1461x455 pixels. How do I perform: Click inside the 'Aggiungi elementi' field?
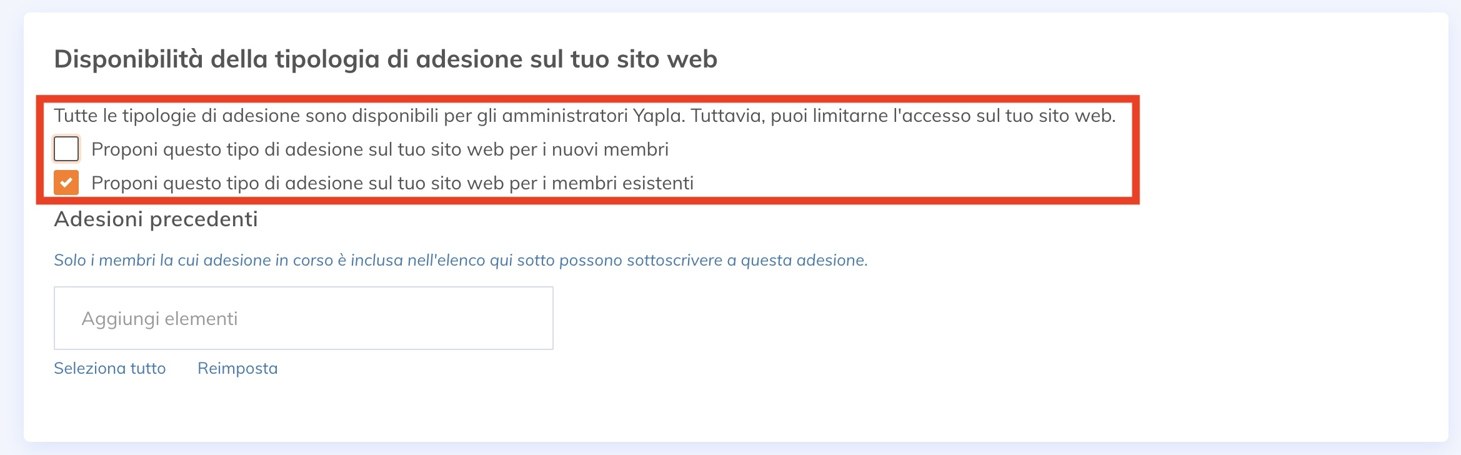(x=303, y=317)
